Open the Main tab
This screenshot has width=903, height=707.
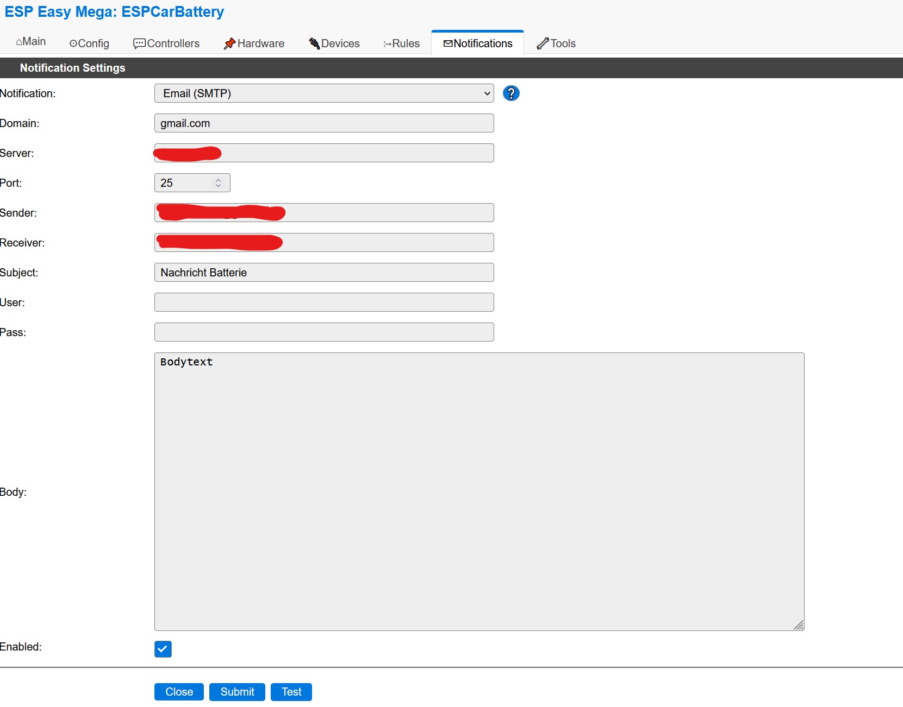[x=31, y=42]
